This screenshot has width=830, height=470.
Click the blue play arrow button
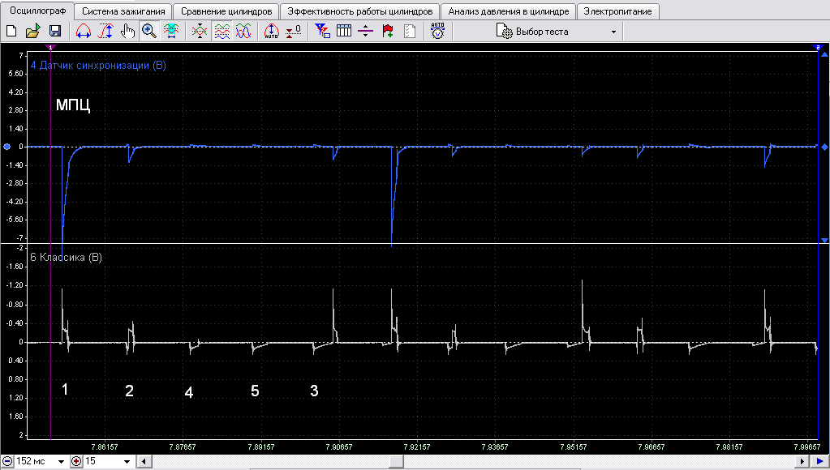[819, 462]
